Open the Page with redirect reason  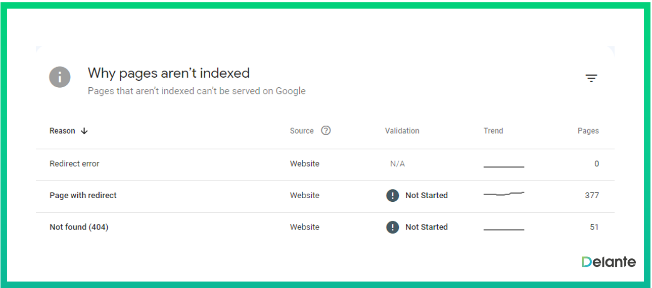pos(83,196)
